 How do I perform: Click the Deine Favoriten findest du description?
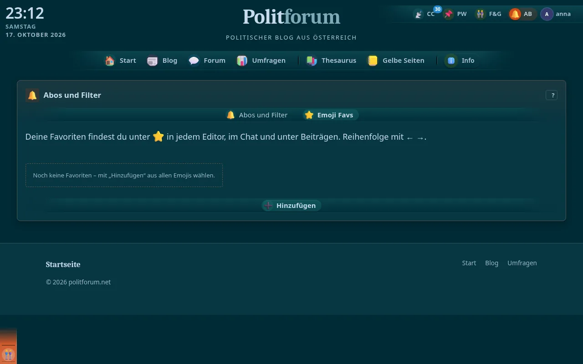point(226,136)
